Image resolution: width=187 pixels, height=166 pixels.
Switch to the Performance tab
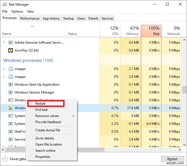(30, 18)
